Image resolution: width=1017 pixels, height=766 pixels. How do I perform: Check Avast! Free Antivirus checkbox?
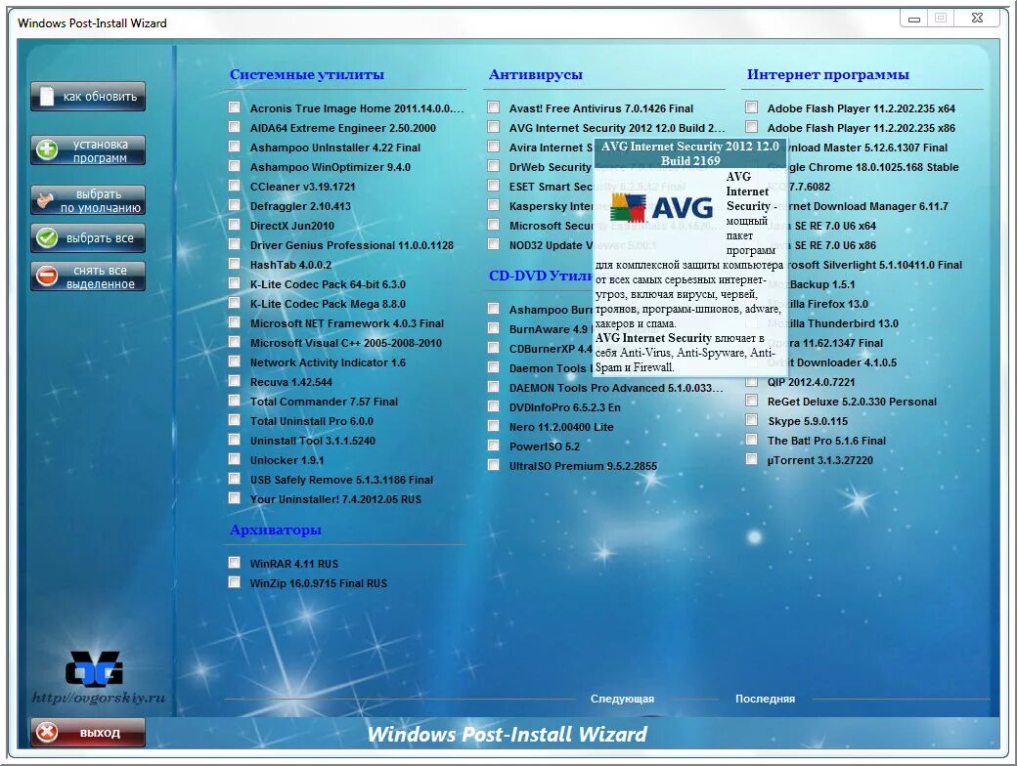click(494, 106)
